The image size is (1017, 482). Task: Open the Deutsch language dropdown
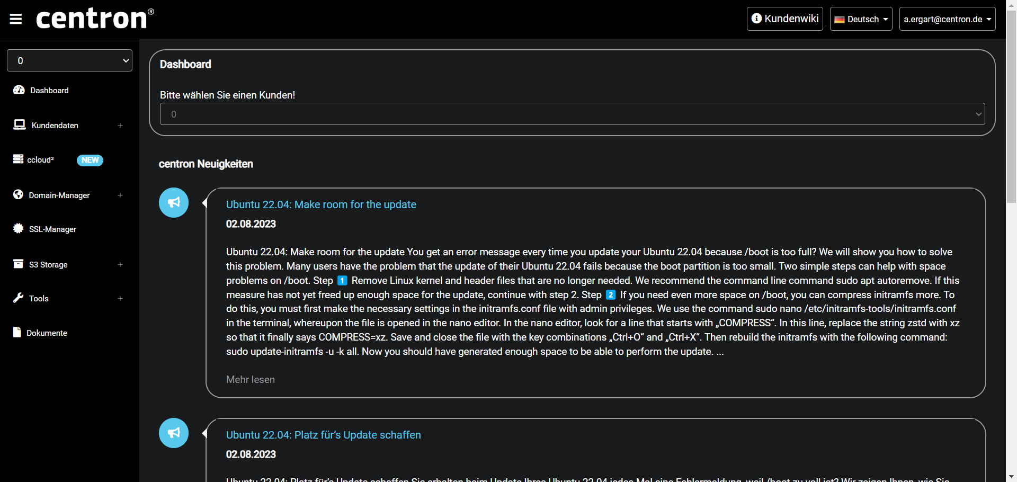861,19
